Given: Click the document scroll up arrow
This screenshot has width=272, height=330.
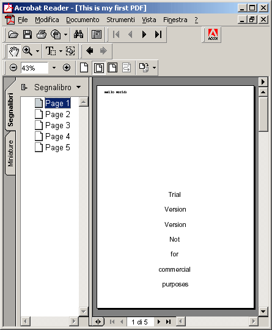Looking at the screenshot, I should (x=263, y=92).
